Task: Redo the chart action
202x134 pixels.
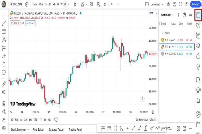Action: [x=118, y=4]
